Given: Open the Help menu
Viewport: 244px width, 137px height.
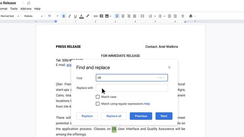Looking at the screenshot, I should click(37, 9).
